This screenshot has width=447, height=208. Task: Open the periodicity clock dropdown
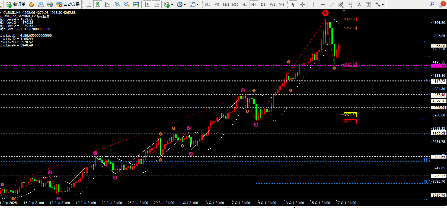coord(181,4)
